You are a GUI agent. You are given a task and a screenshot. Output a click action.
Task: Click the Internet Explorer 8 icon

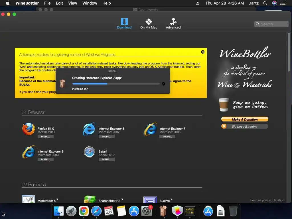coord(29,152)
